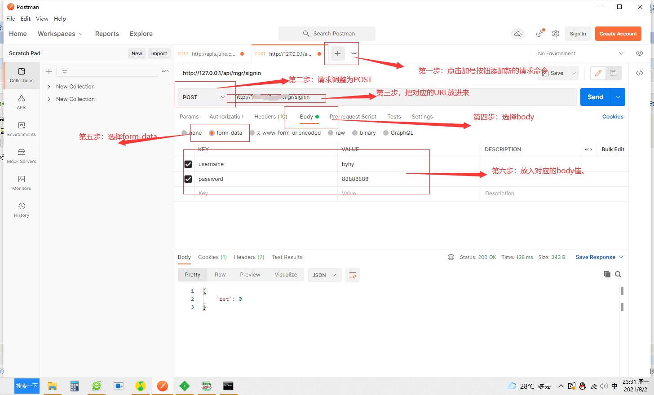Open environment quick look eye icon
This screenshot has height=395, width=654.
[640, 53]
